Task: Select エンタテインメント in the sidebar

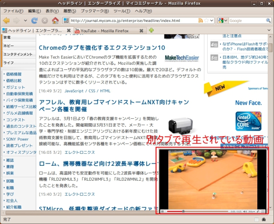Action: (x=18, y=54)
